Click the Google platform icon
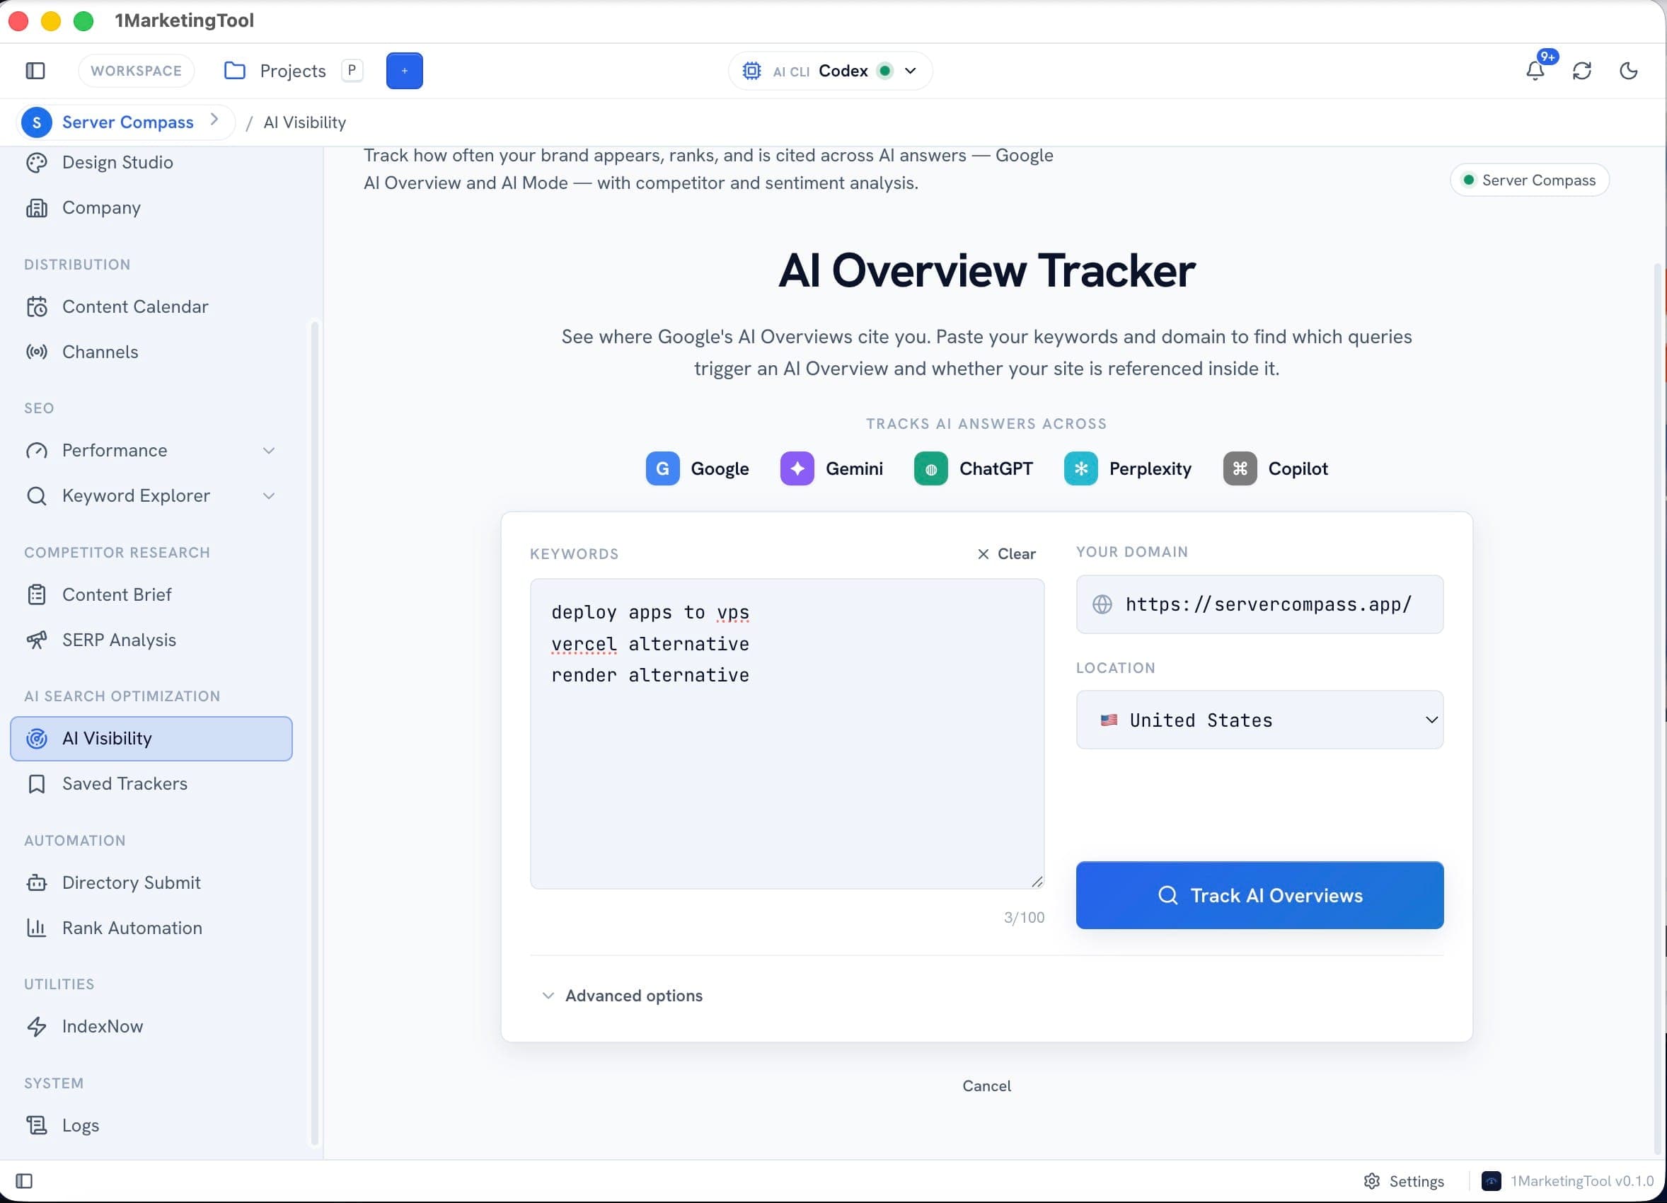The image size is (1667, 1203). click(662, 469)
